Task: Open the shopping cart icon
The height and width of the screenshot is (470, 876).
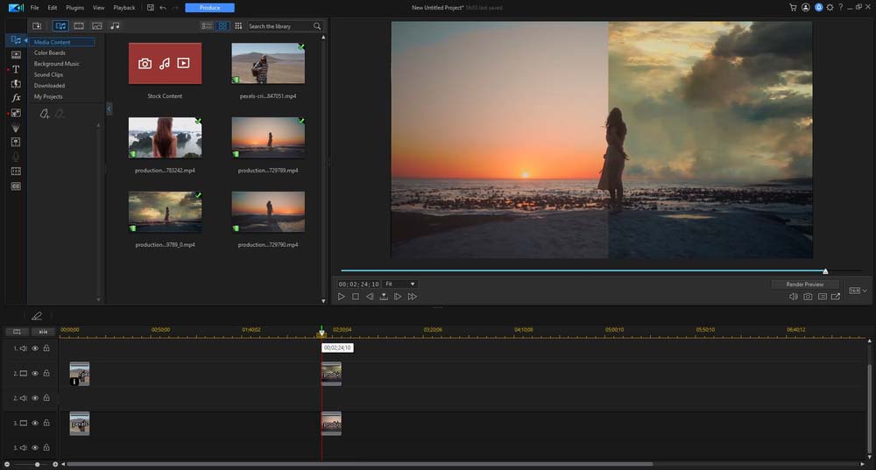Action: pos(793,7)
